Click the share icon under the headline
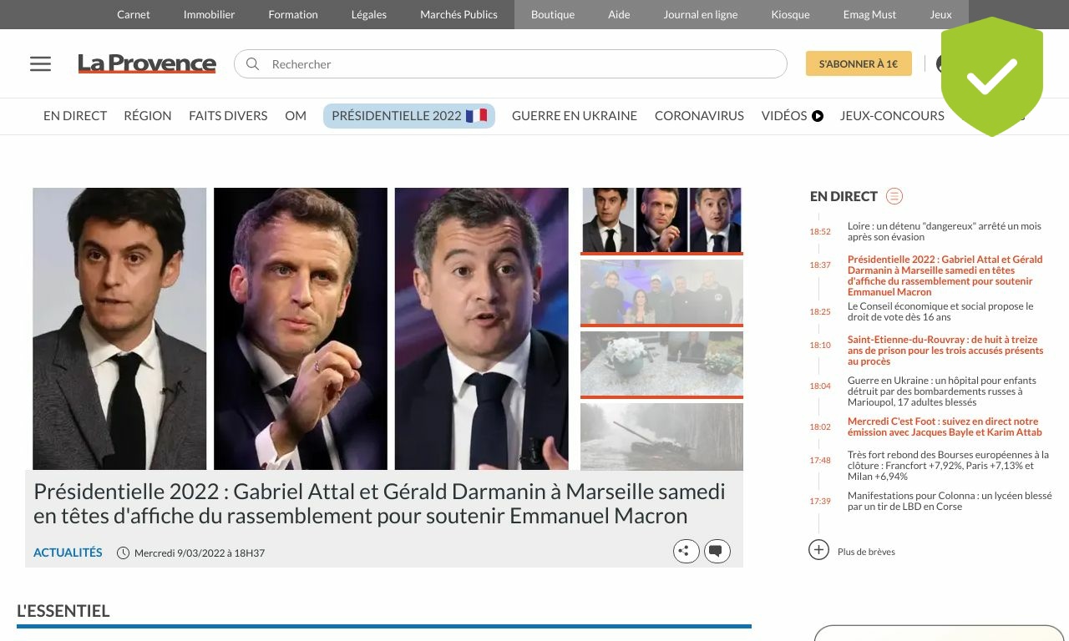This screenshot has height=641, width=1069. [x=686, y=551]
